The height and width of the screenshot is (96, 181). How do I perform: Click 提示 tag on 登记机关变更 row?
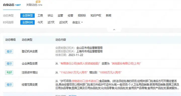tap(9, 52)
